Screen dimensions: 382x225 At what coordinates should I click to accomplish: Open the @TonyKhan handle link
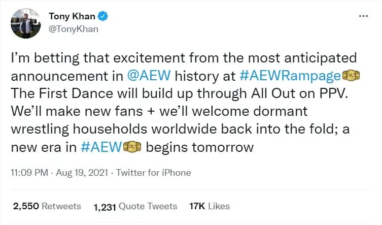pos(74,29)
